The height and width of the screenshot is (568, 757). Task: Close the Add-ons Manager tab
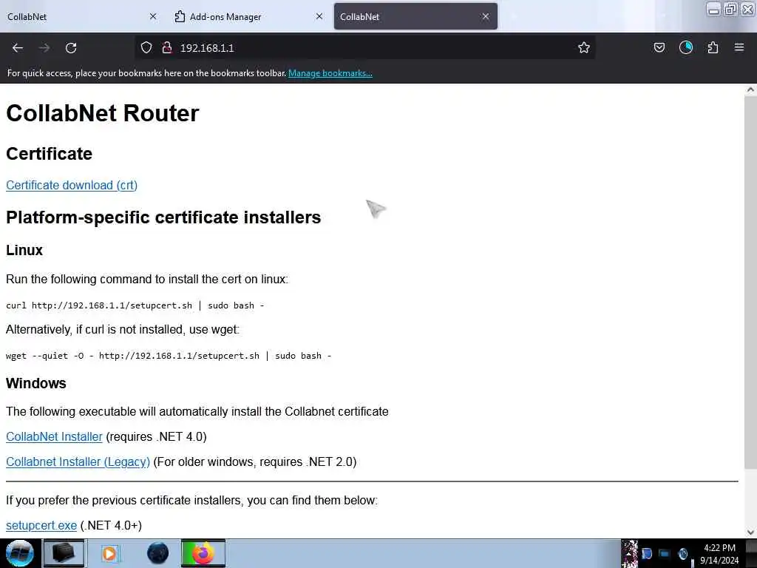click(x=319, y=16)
